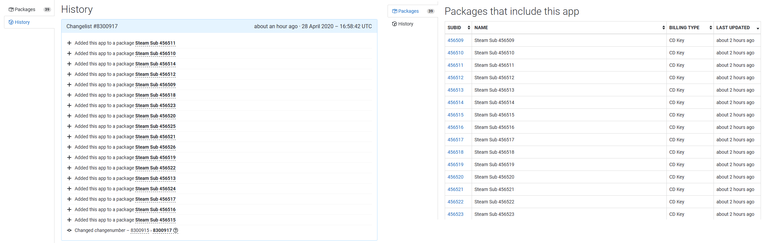
Task: Open SubID 456511 link in table
Action: (x=455, y=65)
